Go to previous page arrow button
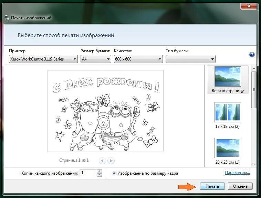The height and width of the screenshot is (198, 261). pyautogui.click(x=102, y=161)
